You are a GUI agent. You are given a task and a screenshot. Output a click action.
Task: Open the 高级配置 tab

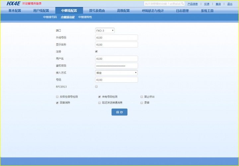coord(123,11)
